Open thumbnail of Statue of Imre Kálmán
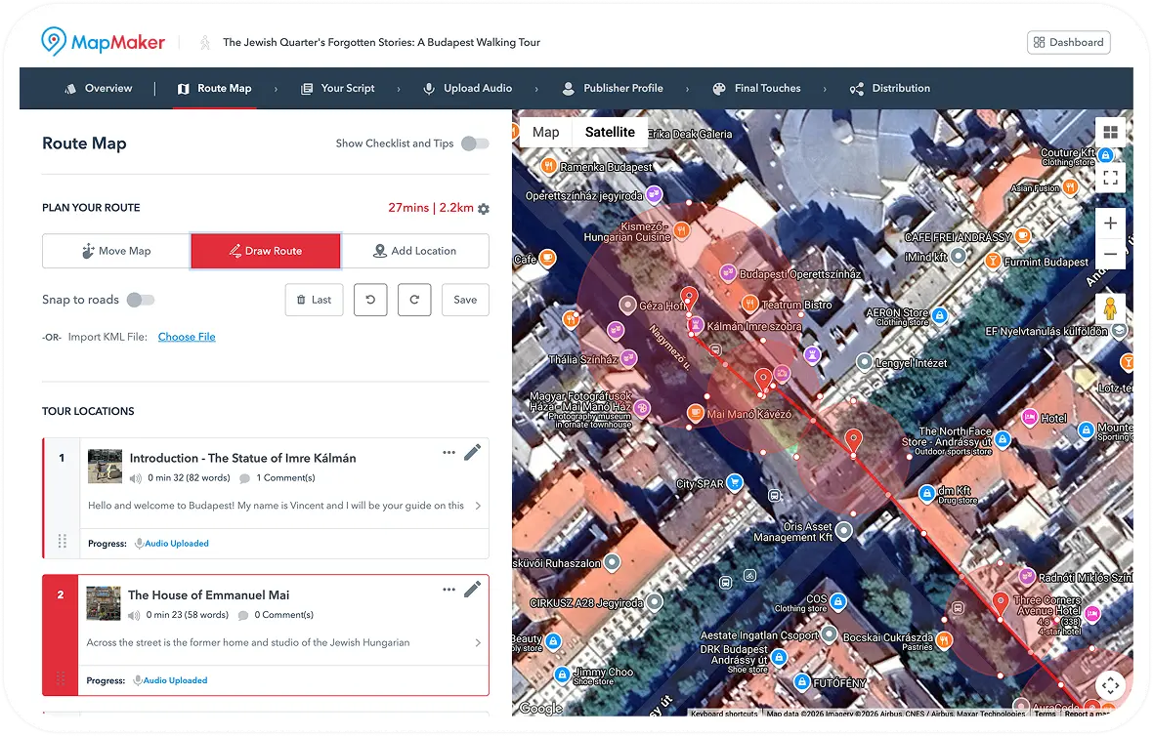The width and height of the screenshot is (1153, 736). tap(106, 467)
